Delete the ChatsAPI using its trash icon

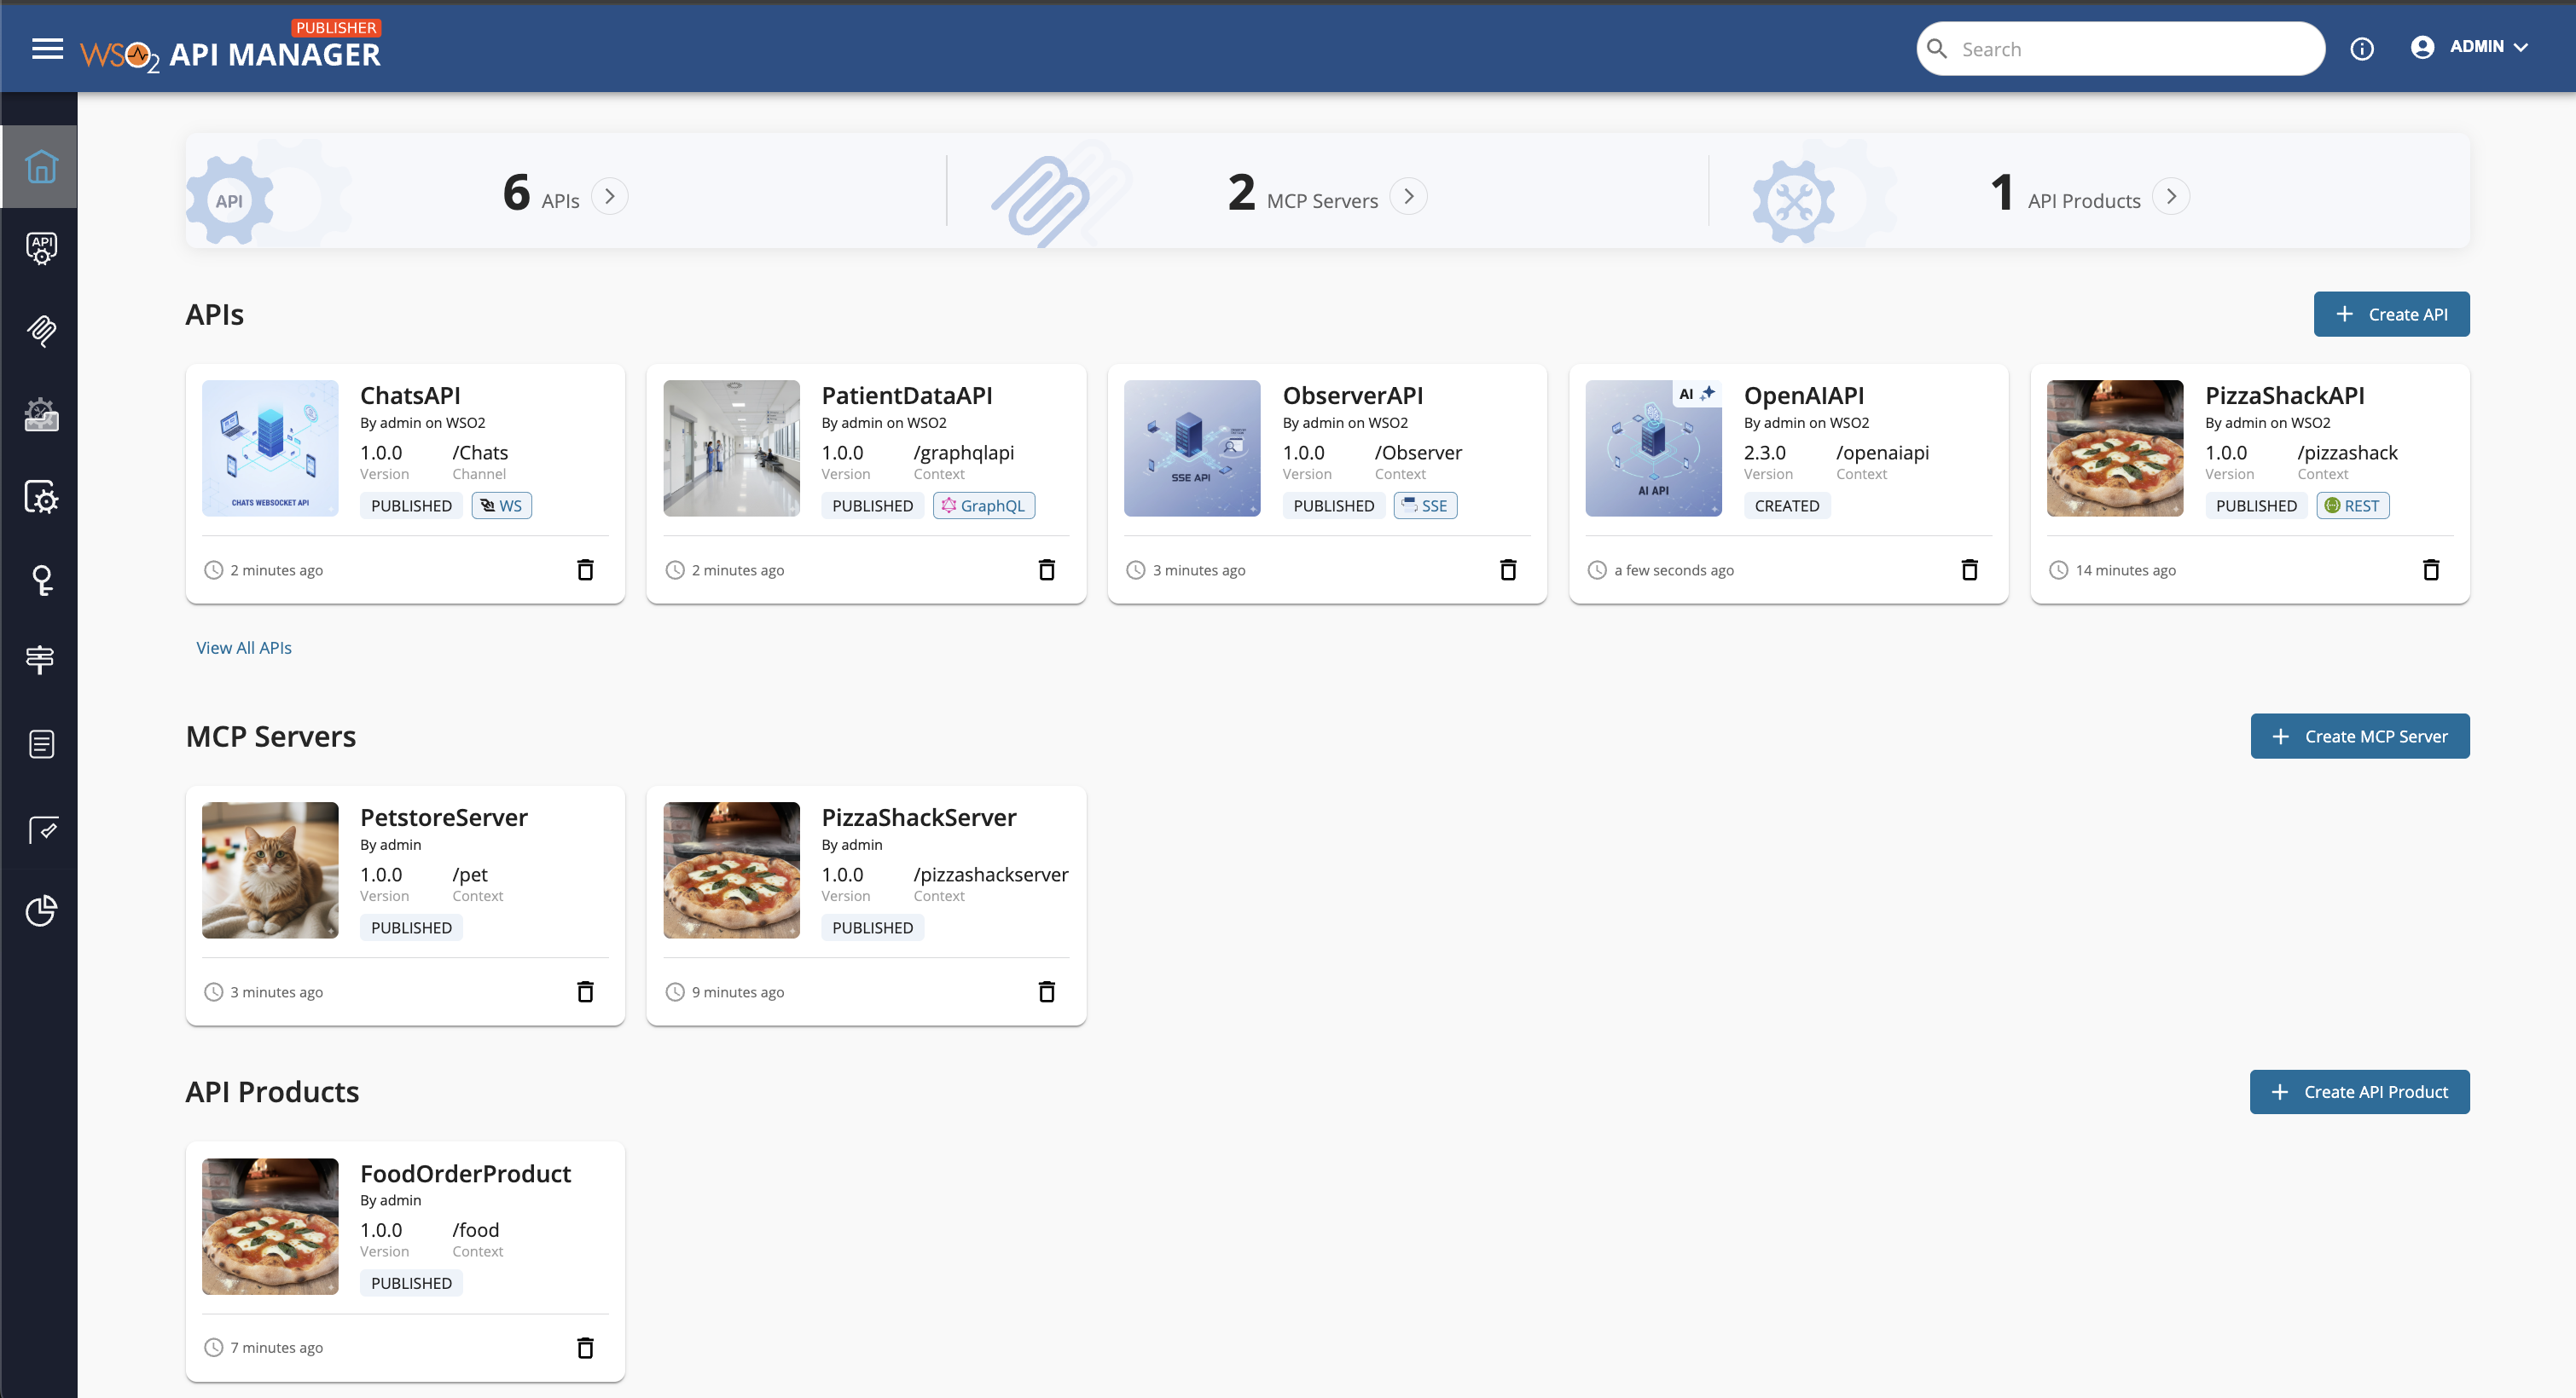586,569
